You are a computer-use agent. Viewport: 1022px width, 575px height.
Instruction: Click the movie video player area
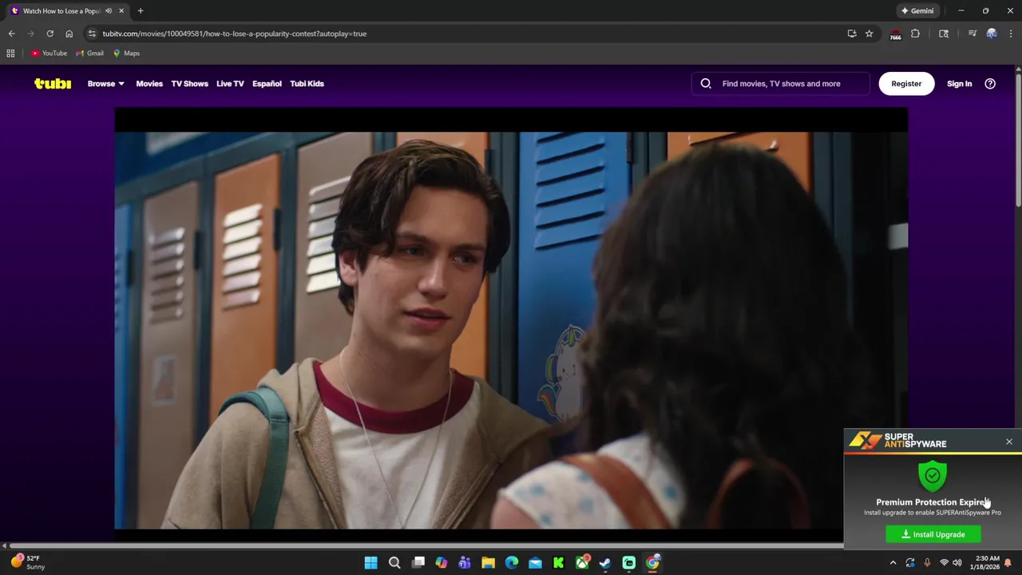click(x=511, y=319)
